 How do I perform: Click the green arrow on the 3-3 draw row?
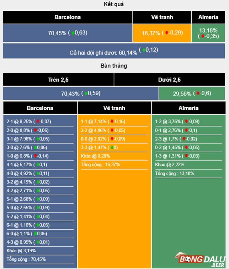[112, 148]
